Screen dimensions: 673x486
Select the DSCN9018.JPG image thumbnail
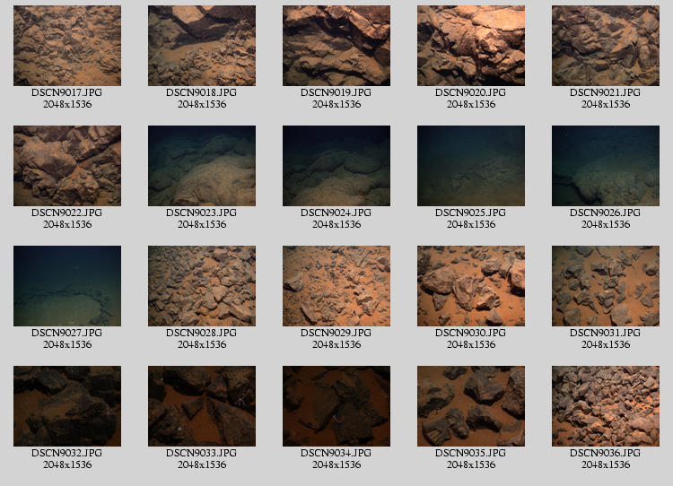(x=202, y=46)
